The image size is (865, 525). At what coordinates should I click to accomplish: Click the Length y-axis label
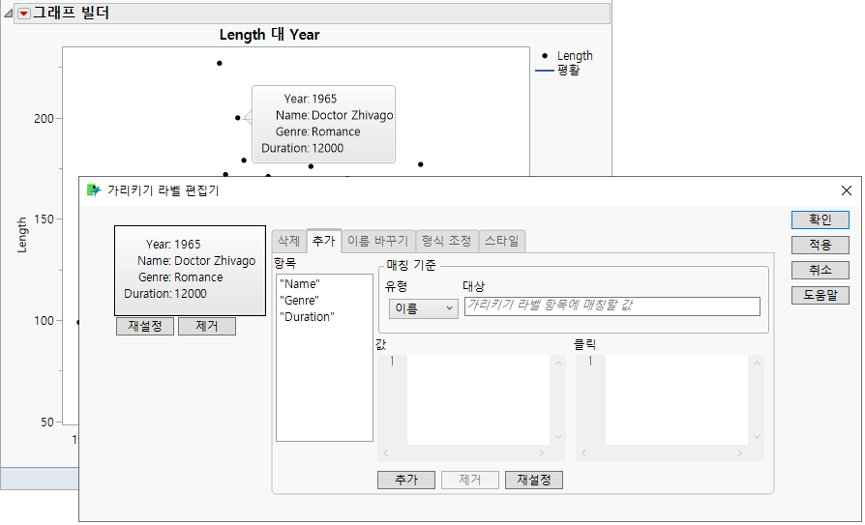[x=22, y=235]
